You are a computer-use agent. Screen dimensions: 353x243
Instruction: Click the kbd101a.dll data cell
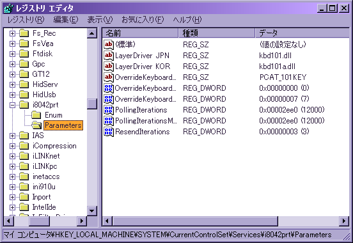[x=277, y=67]
